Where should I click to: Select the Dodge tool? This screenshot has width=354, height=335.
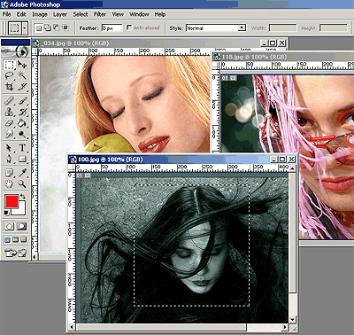[x=22, y=134]
